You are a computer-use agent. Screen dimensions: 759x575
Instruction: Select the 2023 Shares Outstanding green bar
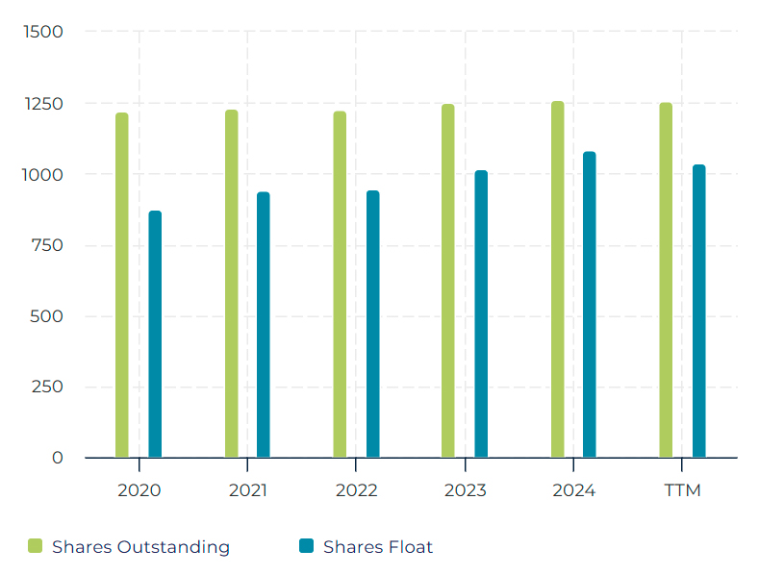(448, 281)
